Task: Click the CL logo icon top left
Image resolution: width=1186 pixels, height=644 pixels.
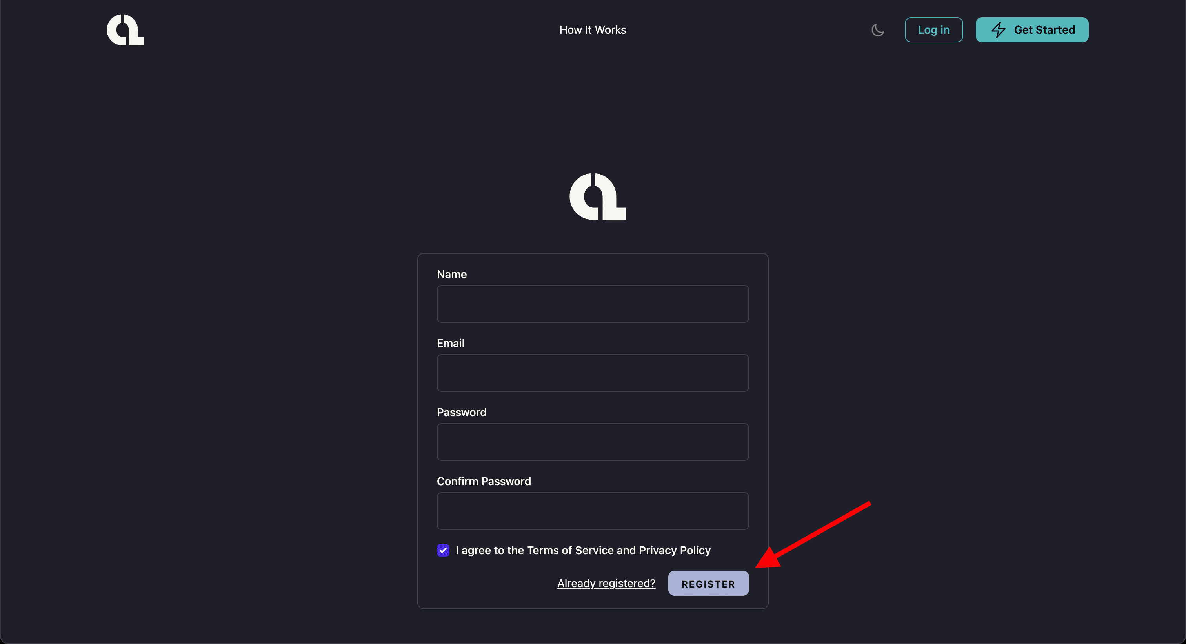Action: pyautogui.click(x=125, y=29)
